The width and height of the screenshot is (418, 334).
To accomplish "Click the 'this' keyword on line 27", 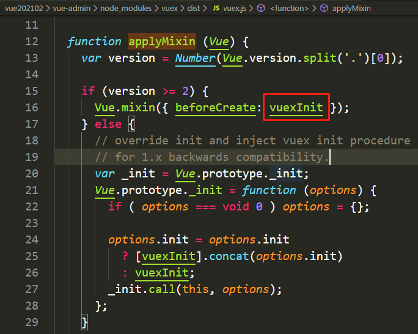I will coord(196,289).
